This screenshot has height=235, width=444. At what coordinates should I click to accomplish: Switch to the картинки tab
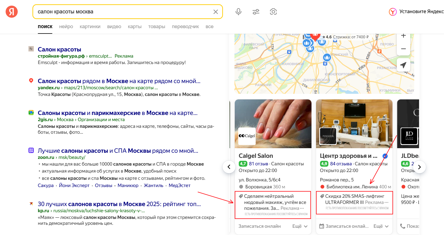coord(90,27)
